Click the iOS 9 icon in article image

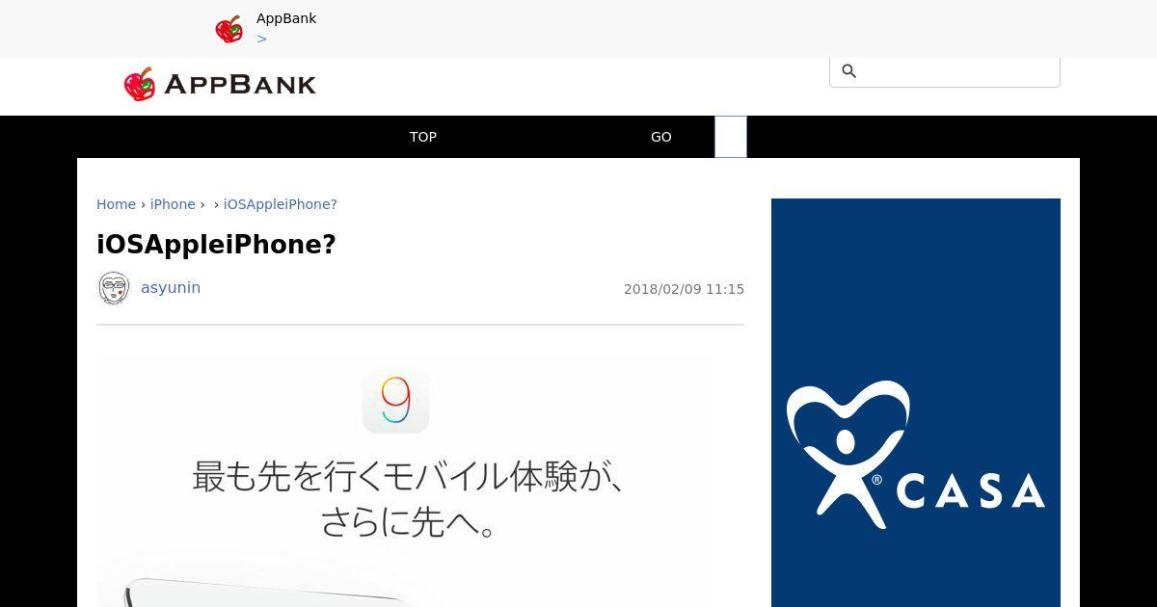(x=395, y=400)
